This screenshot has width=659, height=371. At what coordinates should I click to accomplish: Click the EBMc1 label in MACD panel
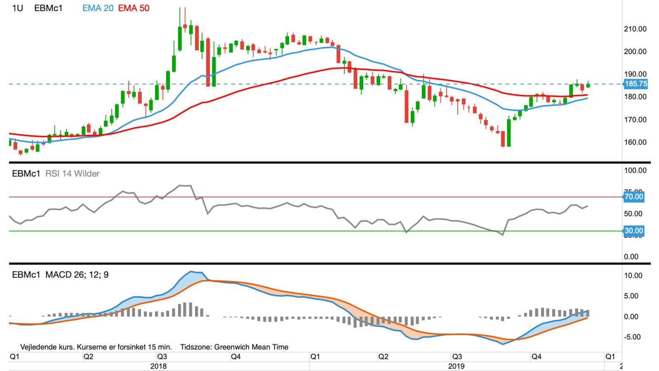point(26,275)
